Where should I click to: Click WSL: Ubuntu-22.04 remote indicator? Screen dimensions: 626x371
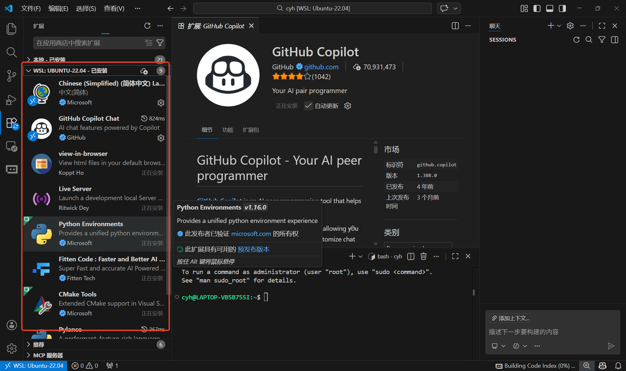point(34,366)
